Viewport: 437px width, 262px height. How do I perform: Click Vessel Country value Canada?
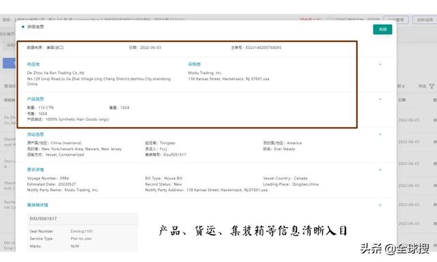click(x=300, y=178)
